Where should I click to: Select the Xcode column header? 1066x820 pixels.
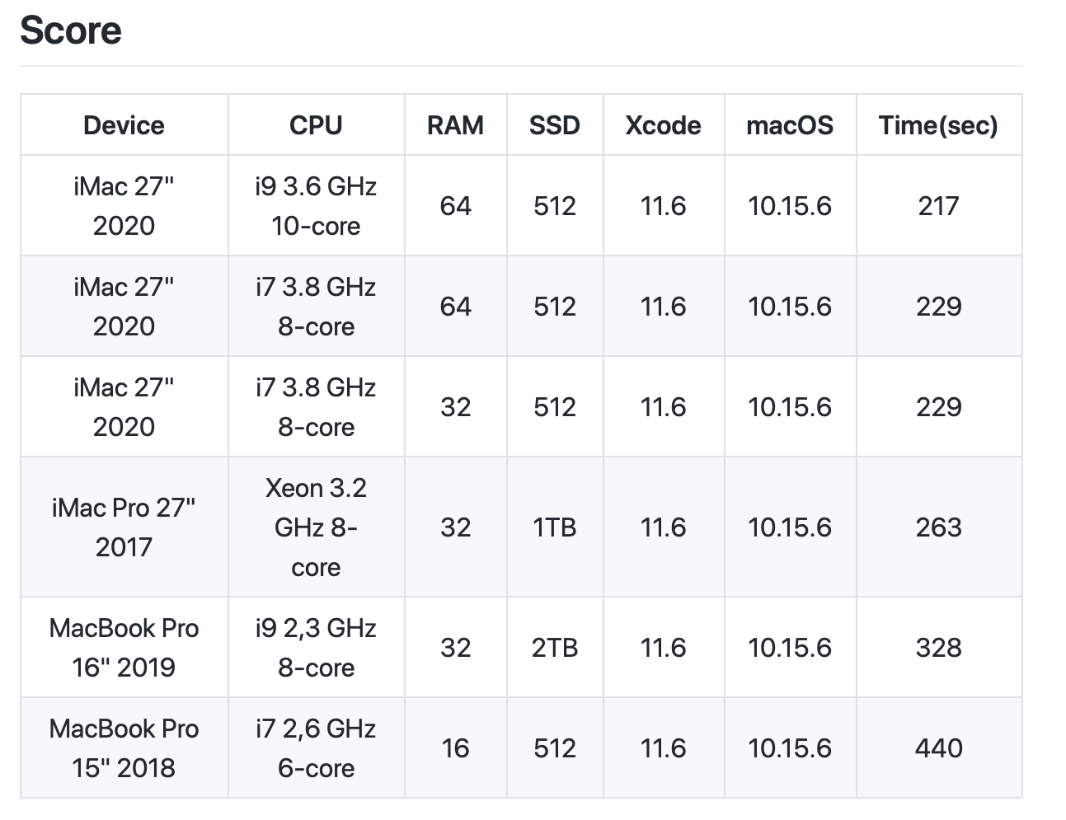(663, 125)
